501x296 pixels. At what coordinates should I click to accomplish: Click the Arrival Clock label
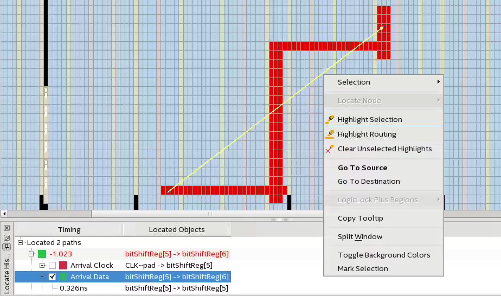tap(92, 265)
